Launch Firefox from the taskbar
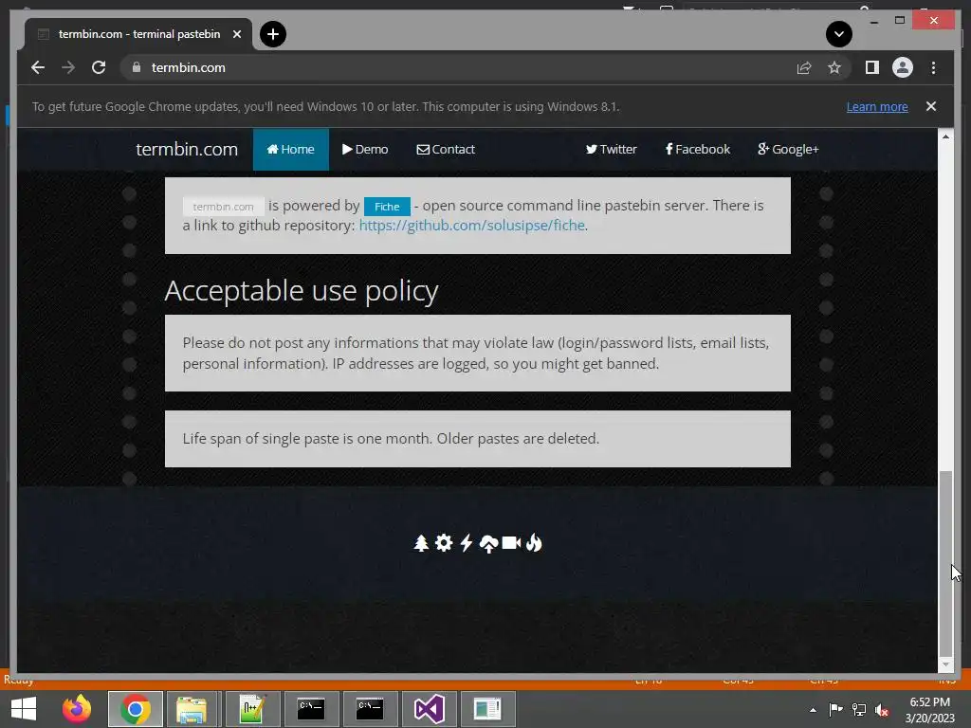This screenshot has height=728, width=971. (x=77, y=709)
